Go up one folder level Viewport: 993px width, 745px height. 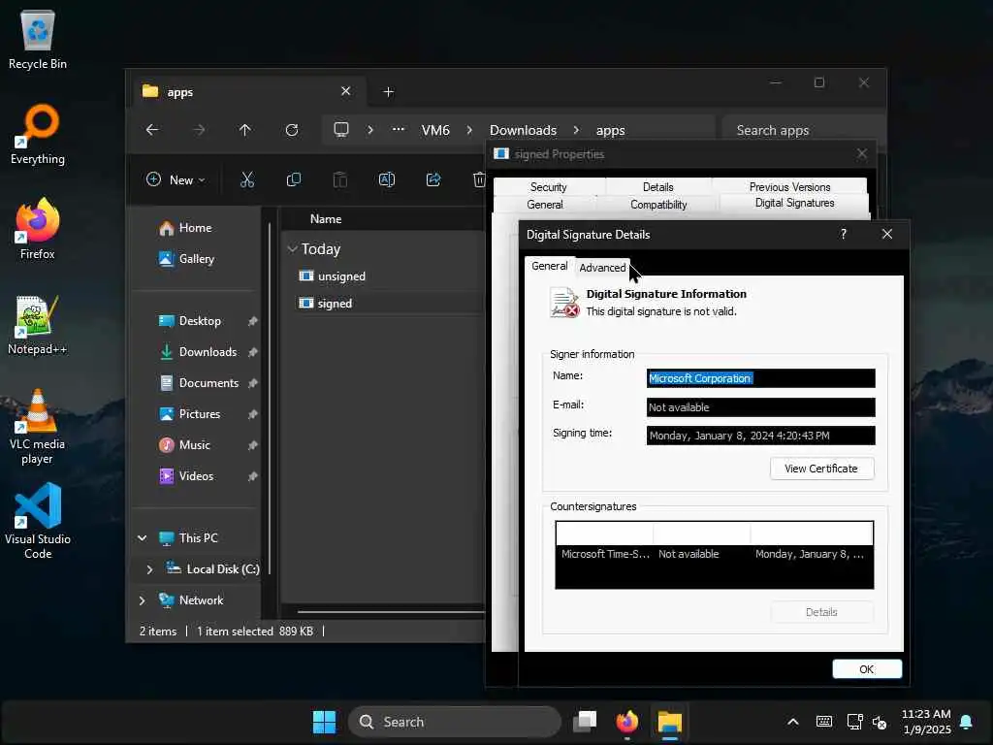click(x=245, y=130)
